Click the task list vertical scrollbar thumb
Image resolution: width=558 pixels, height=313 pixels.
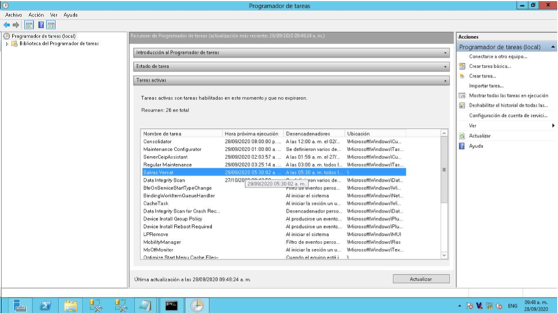(444, 169)
